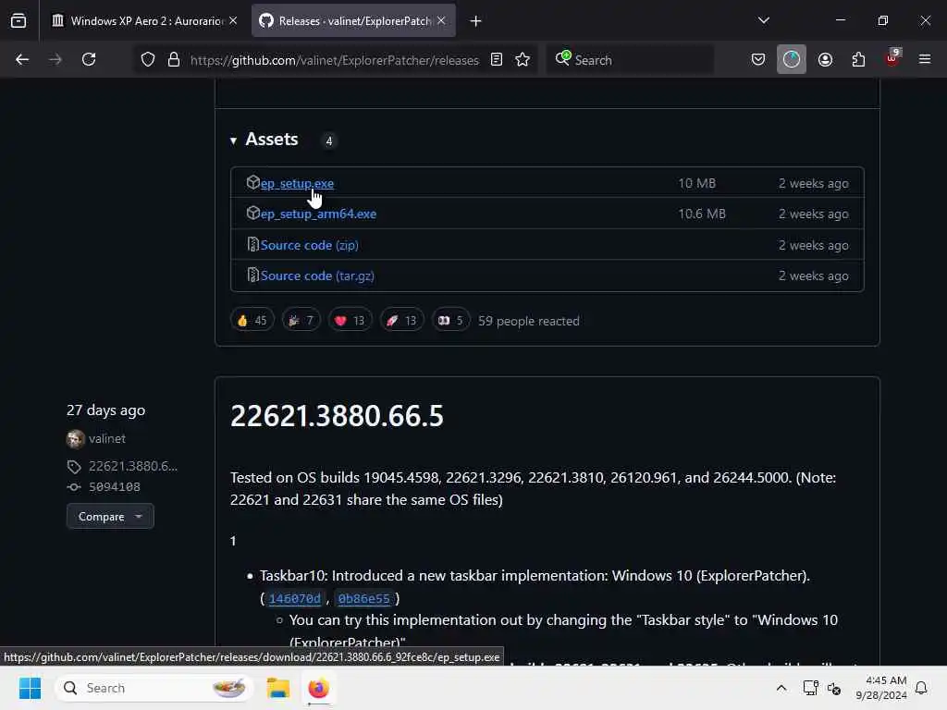The height and width of the screenshot is (710, 947).
Task: Open commit 5094108
Action: pyautogui.click(x=115, y=486)
